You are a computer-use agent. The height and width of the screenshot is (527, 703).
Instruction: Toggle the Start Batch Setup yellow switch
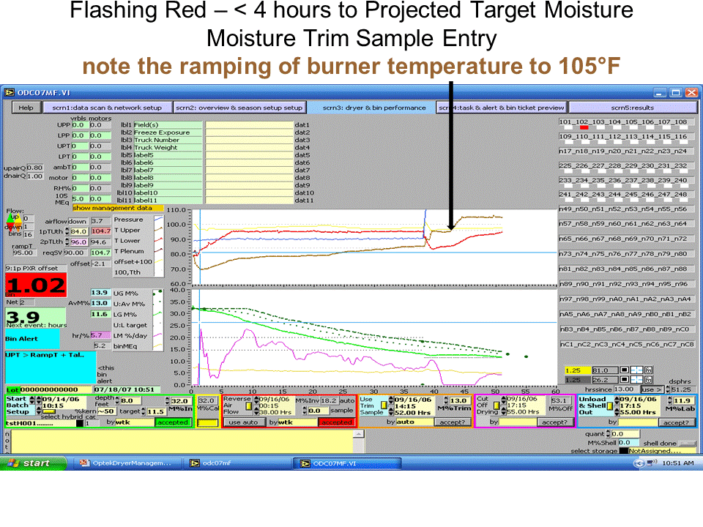[48, 411]
